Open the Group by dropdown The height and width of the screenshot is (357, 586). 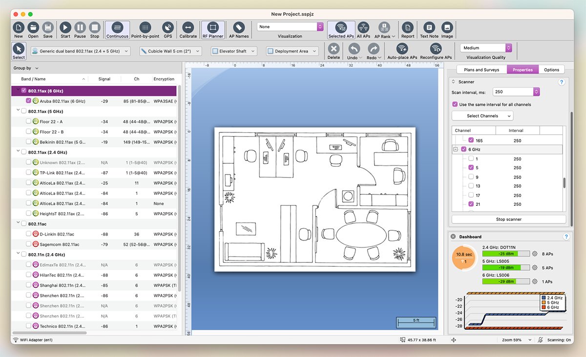[x=26, y=68]
